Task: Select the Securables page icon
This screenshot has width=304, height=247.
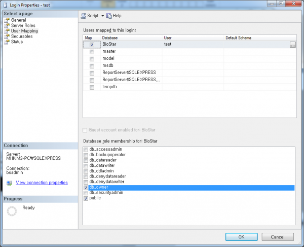Action: [7, 37]
